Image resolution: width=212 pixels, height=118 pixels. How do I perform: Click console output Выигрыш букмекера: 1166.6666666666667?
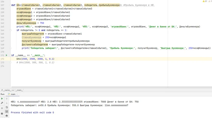click(104, 105)
